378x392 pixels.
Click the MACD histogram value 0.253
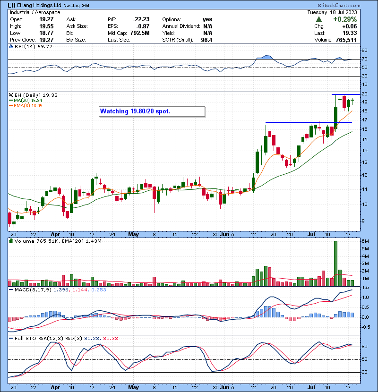99,290
